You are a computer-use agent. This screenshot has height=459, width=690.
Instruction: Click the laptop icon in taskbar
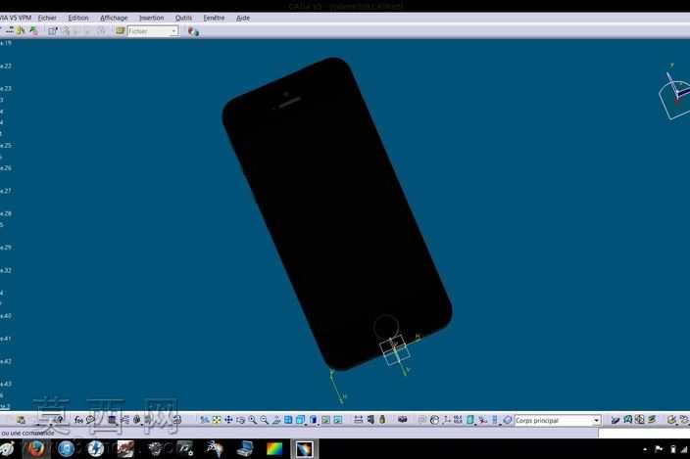244,449
